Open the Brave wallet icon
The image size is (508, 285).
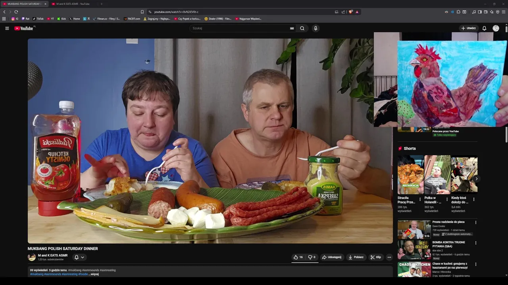486,12
